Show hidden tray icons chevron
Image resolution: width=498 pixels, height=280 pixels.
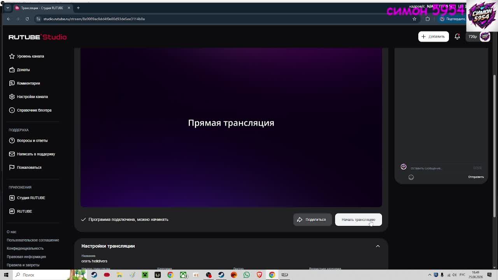tap(430, 275)
